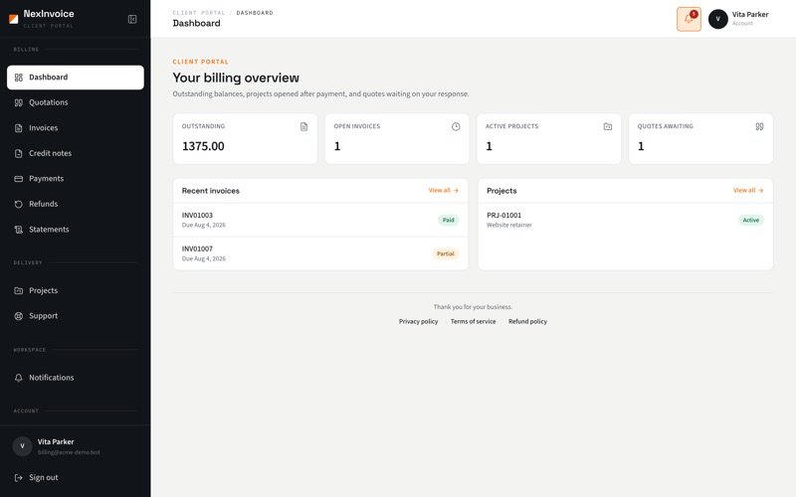This screenshot has width=796, height=497.
Task: Click the Paid status badge
Action: click(x=449, y=221)
